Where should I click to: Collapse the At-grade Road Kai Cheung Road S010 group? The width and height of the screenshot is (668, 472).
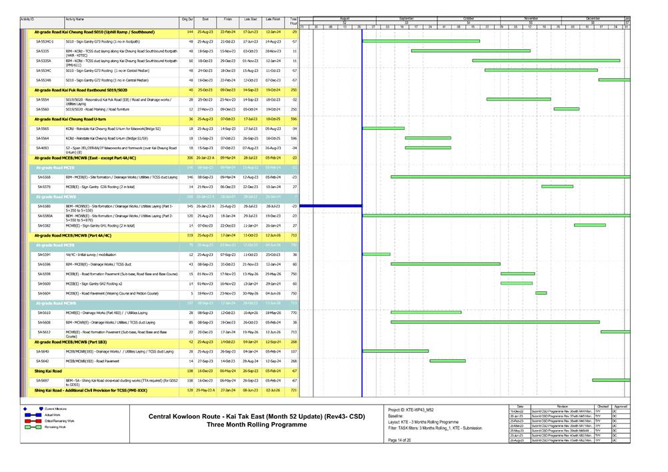tap(93, 32)
